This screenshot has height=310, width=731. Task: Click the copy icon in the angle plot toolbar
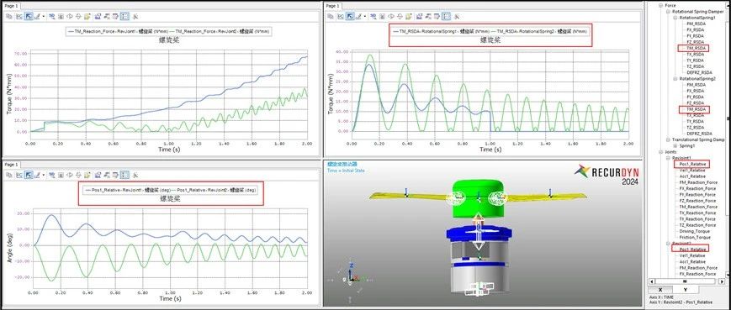(9, 175)
